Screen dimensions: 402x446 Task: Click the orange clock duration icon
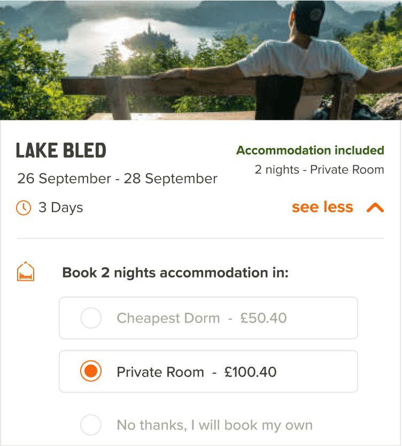tap(24, 207)
